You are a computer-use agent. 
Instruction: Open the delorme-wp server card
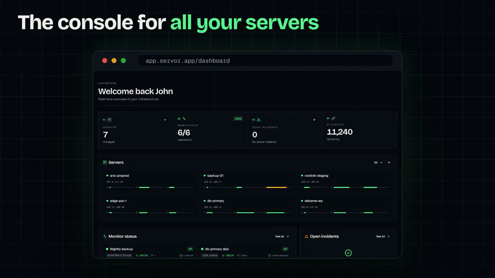pyautogui.click(x=345, y=207)
